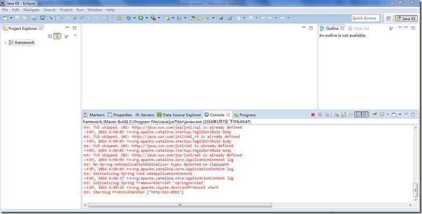Click 'Initializing Spring FrameworkServlet' console line
The image size is (422, 214).
coord(144,183)
